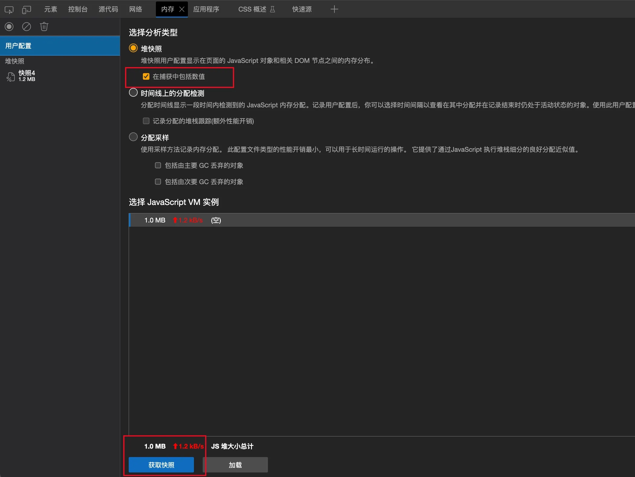Click the 加载 button
The image size is (635, 477).
coord(235,465)
